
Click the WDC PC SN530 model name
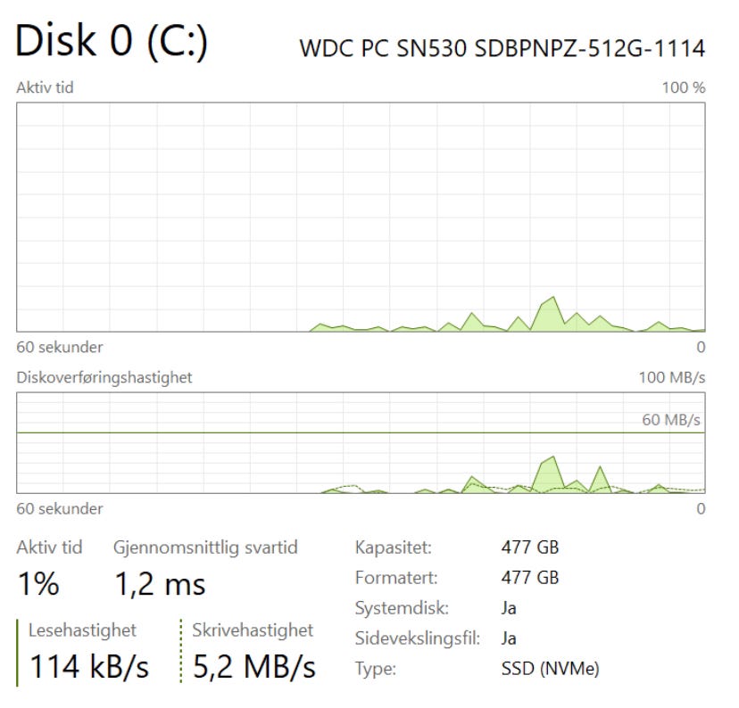click(x=502, y=48)
